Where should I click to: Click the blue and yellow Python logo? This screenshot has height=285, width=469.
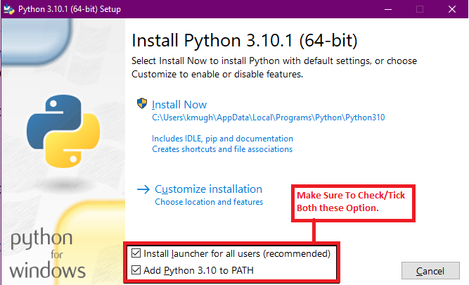click(63, 131)
